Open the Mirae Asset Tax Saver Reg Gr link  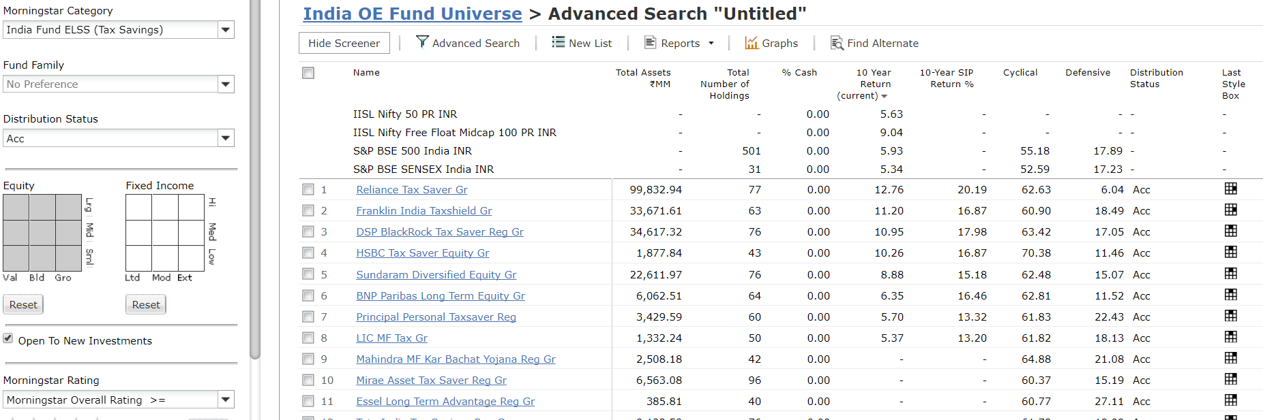point(432,381)
